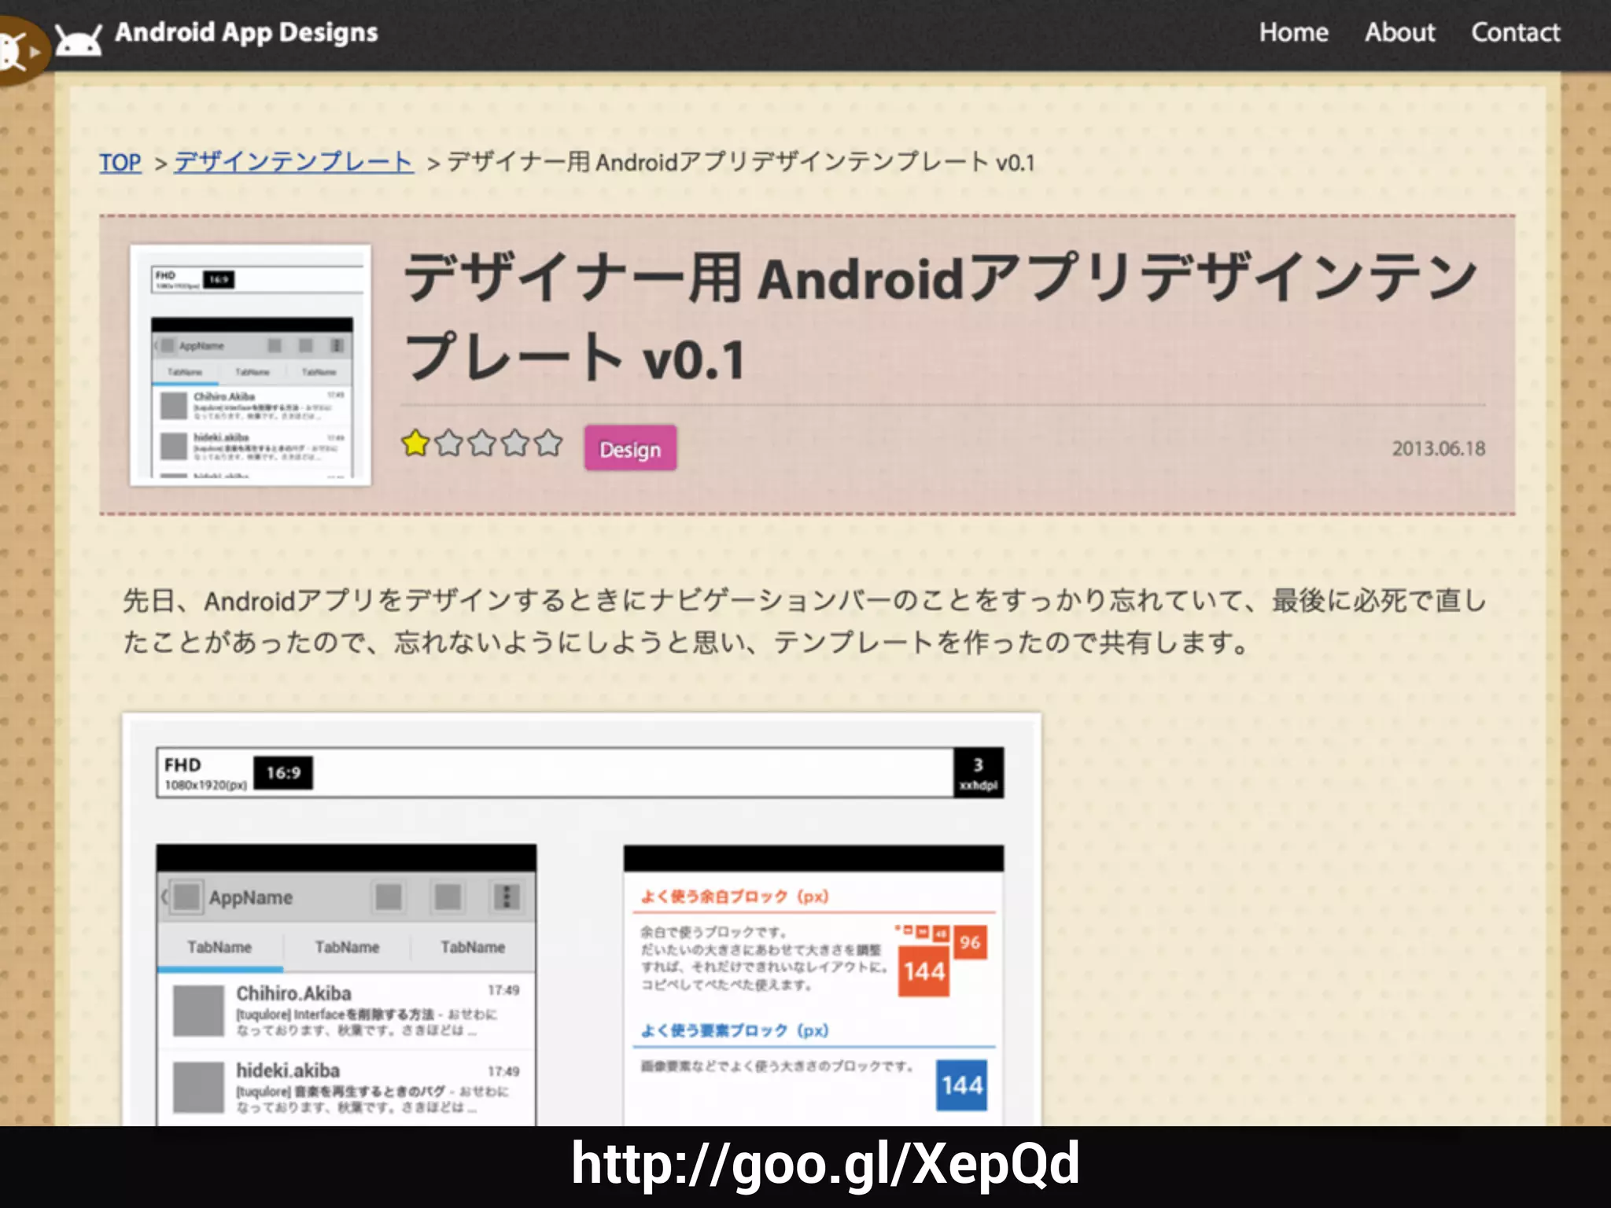
Task: Open the large template preview image
Action: coord(582,920)
